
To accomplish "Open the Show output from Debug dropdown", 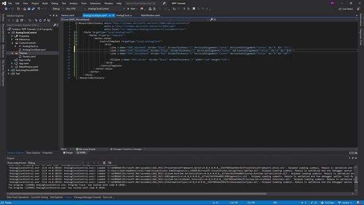I will pos(56,163).
